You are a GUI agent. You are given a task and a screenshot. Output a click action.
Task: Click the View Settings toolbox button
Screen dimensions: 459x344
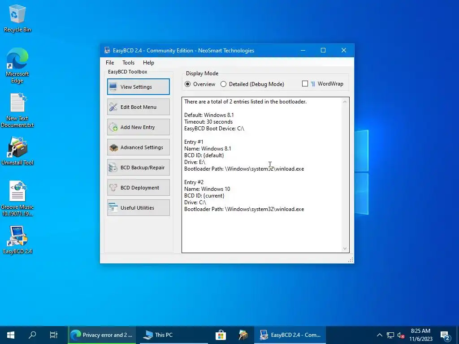pos(139,86)
